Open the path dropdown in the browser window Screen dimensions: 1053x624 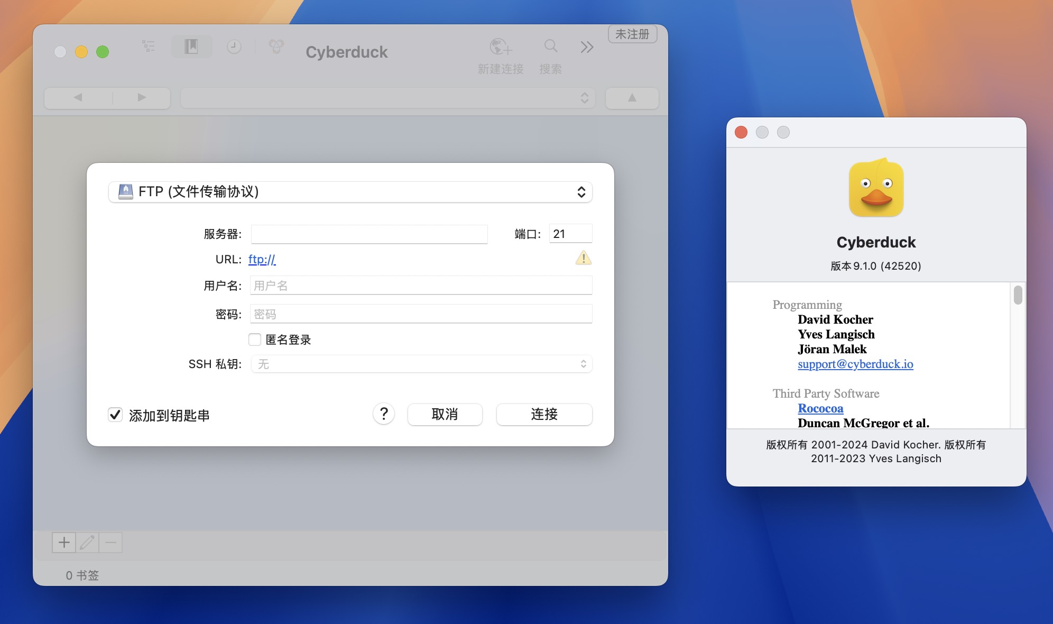click(x=388, y=98)
